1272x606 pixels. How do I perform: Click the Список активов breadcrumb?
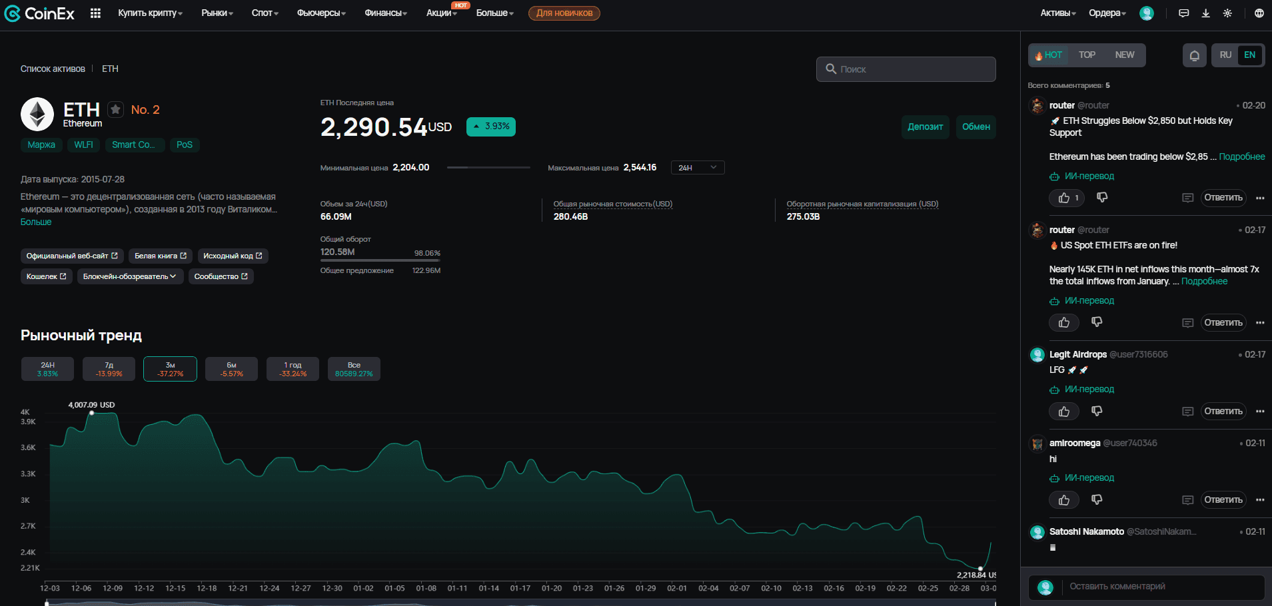(53, 69)
